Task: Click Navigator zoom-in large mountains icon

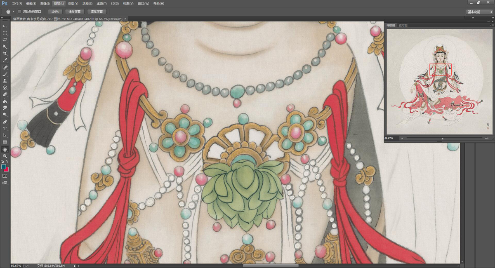Action: [487, 139]
